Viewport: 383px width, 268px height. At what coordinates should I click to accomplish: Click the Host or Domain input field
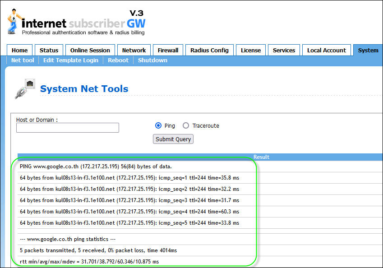coord(68,128)
